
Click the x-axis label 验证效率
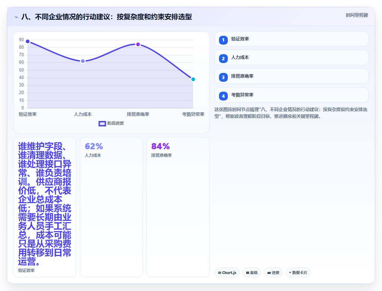tap(28, 114)
